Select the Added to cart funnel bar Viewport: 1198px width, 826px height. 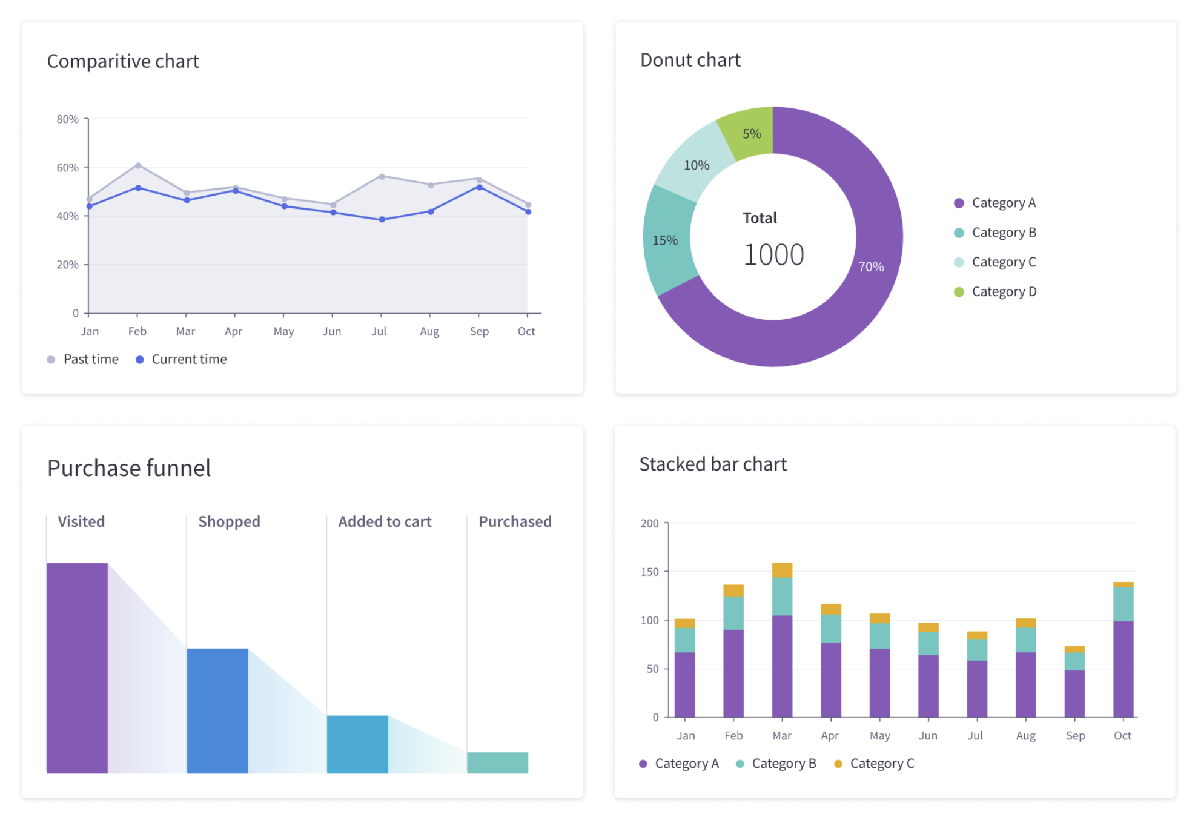point(357,744)
